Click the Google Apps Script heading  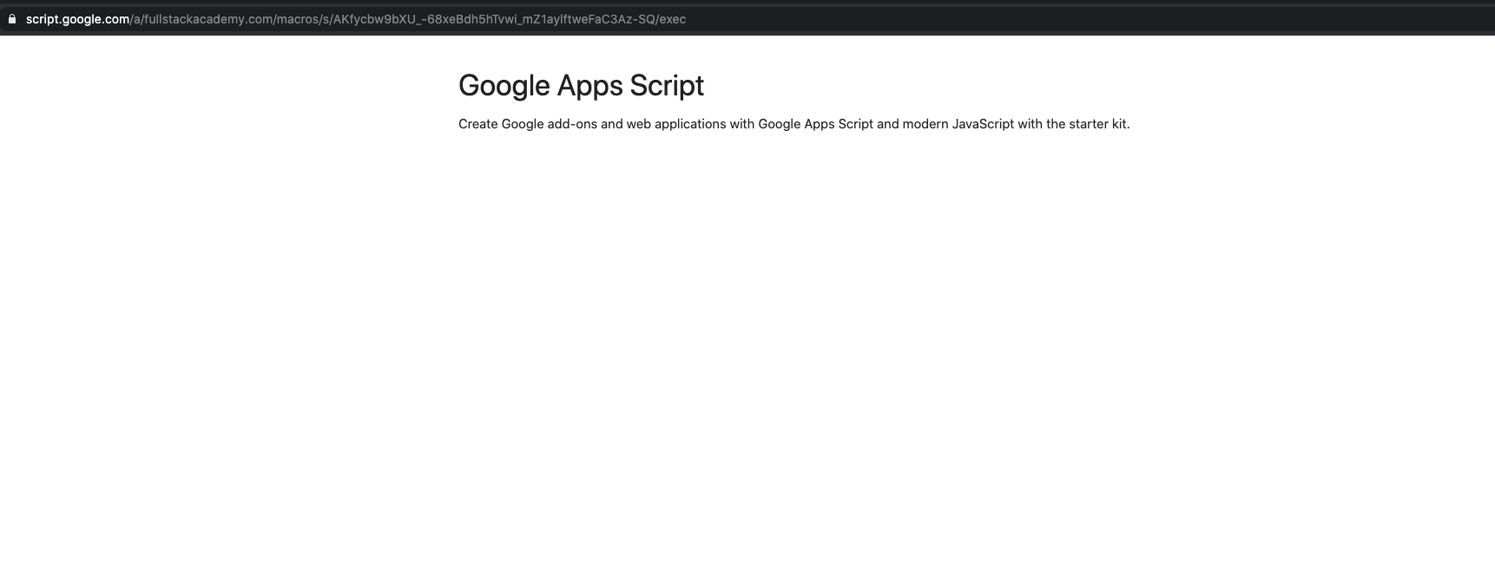click(x=581, y=86)
